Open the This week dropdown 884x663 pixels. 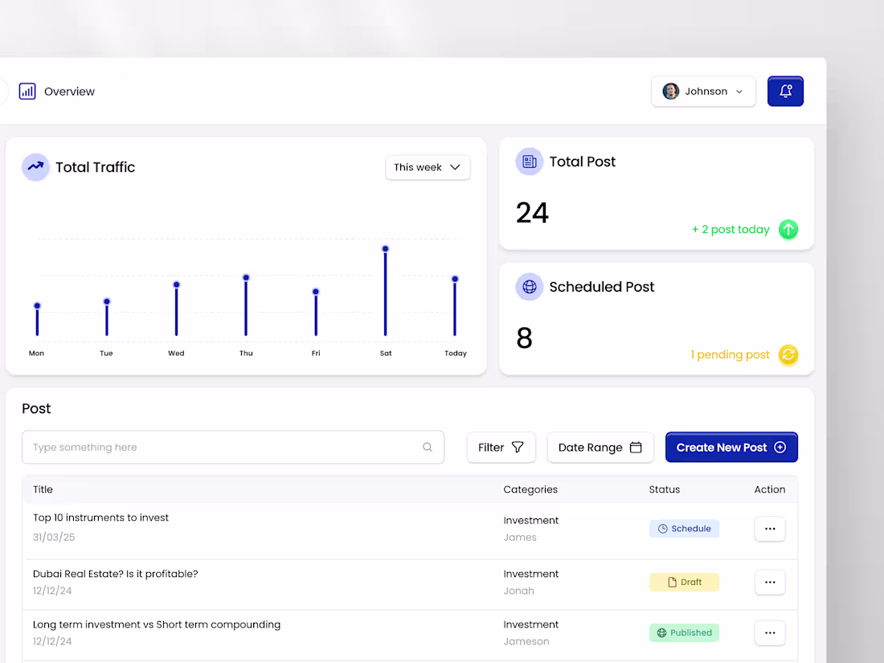click(428, 167)
